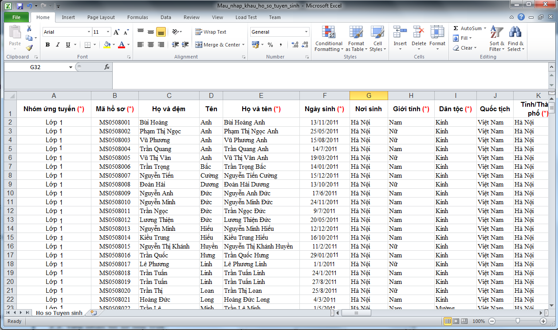The image size is (558, 330).
Task: Toggle Italic text formatting
Action: (x=58, y=45)
